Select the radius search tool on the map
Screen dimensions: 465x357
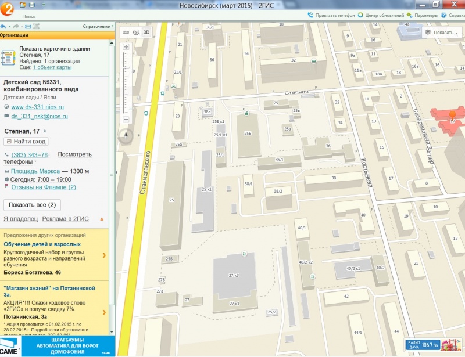tap(136, 33)
